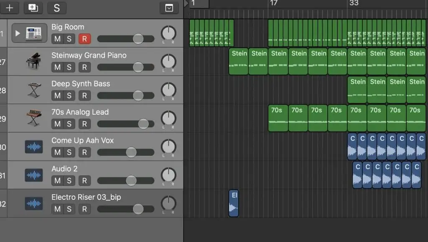Mute the Big Room track
Viewport: 428px width, 242px height.
coord(57,39)
